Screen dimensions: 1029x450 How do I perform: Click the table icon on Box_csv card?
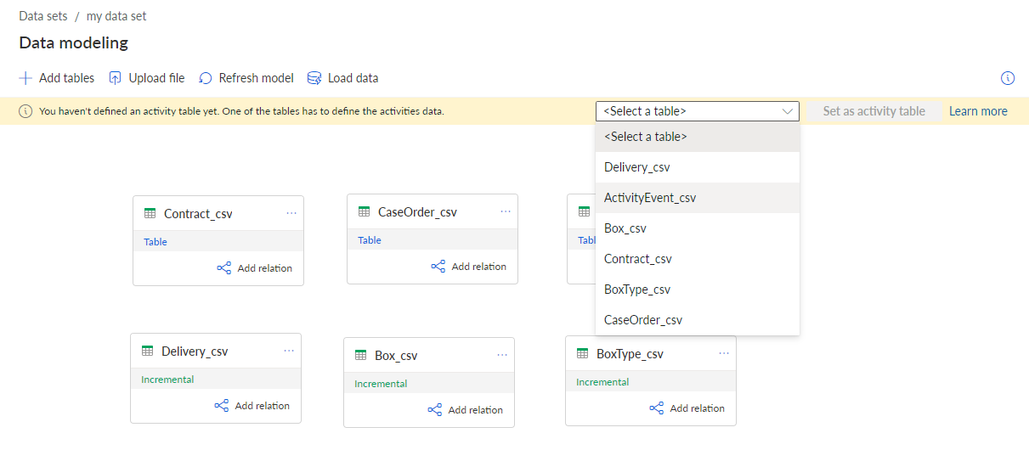tap(361, 355)
